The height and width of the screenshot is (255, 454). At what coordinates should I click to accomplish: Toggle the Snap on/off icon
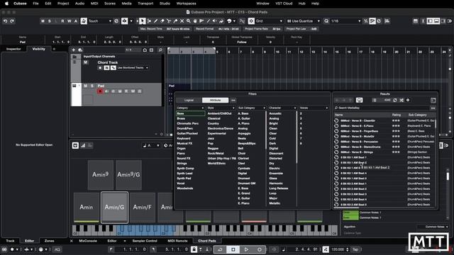[x=251, y=21]
